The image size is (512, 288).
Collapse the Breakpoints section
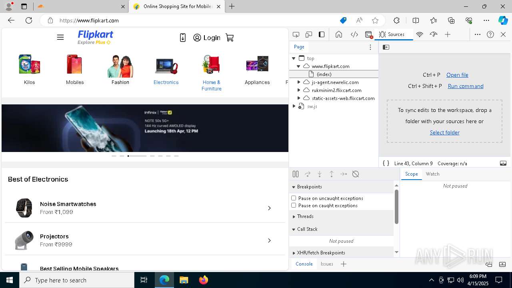[x=342, y=187]
